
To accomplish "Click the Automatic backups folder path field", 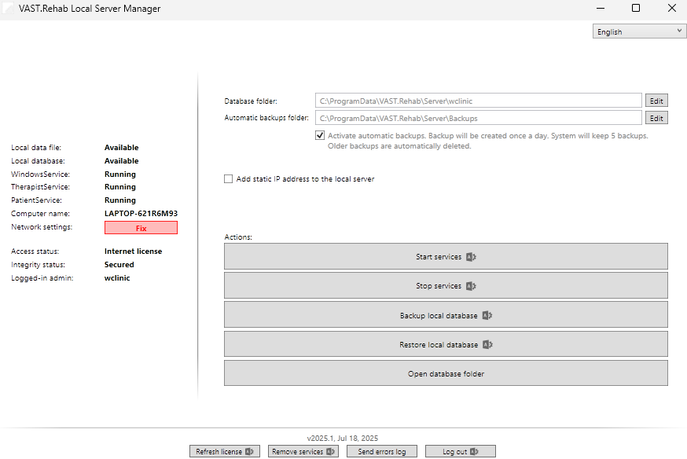I will 479,118.
